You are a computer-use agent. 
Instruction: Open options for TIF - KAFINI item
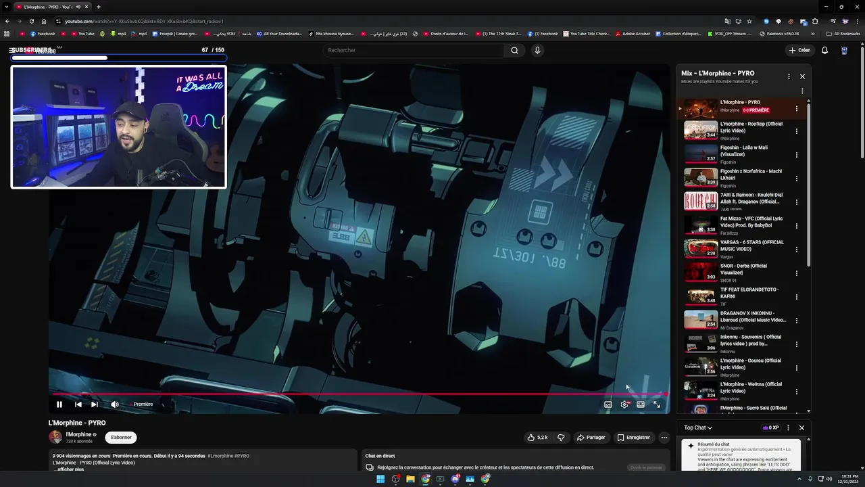(796, 297)
